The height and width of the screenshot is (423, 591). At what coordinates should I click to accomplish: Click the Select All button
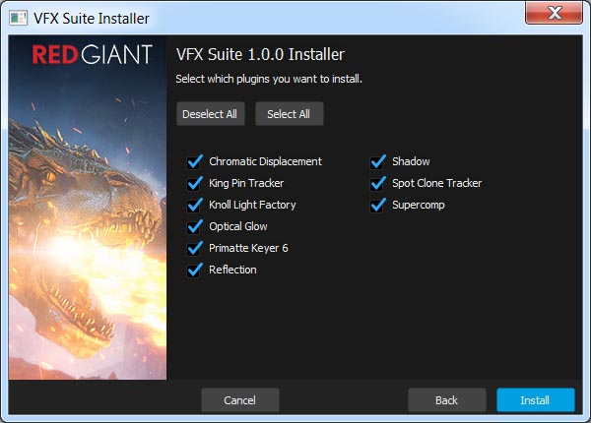click(289, 114)
